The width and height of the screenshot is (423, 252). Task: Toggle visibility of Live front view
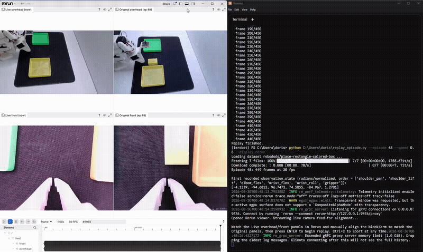click(105, 115)
